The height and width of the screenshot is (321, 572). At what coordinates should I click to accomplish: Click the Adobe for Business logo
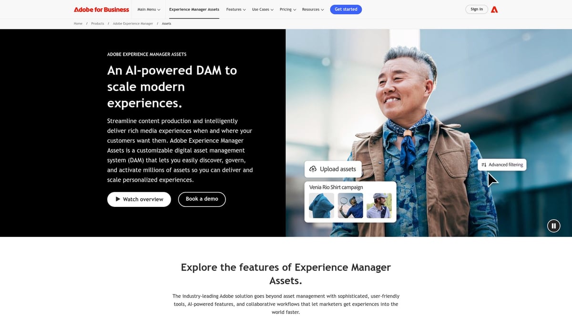[x=101, y=10]
